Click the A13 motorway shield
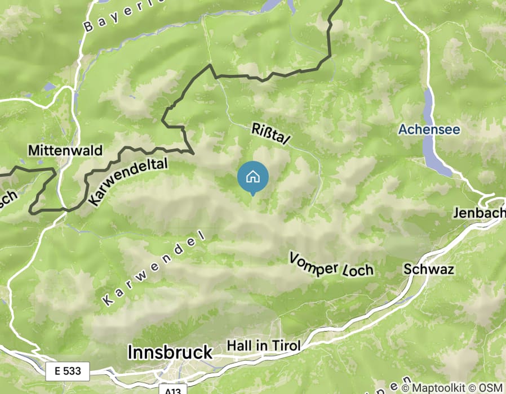Image resolution: width=506 pixels, height=394 pixels. [x=173, y=389]
